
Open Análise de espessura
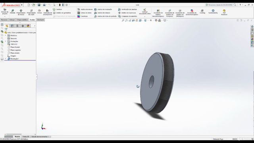tap(127, 13)
